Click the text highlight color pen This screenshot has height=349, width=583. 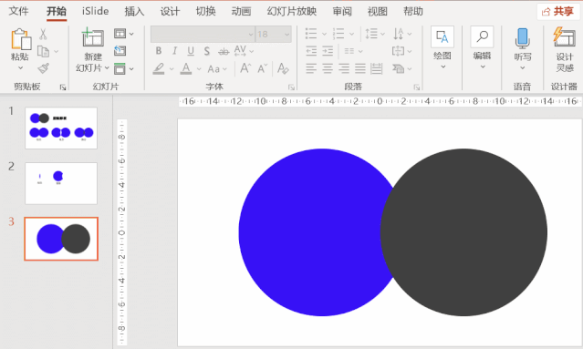(x=159, y=68)
